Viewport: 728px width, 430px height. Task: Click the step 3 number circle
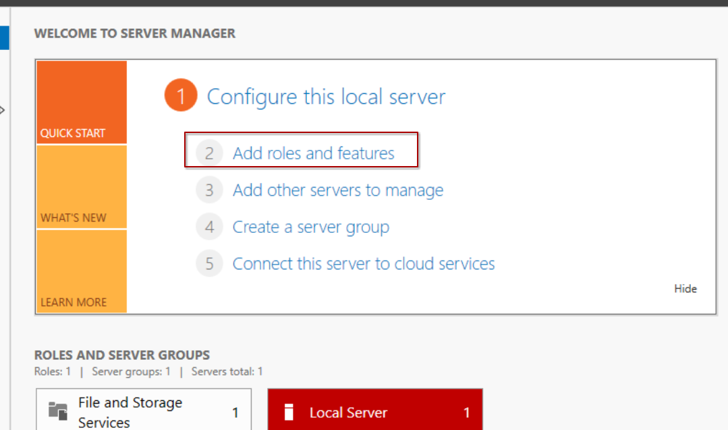209,190
